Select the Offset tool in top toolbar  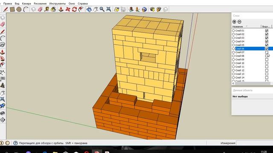coord(81,9)
